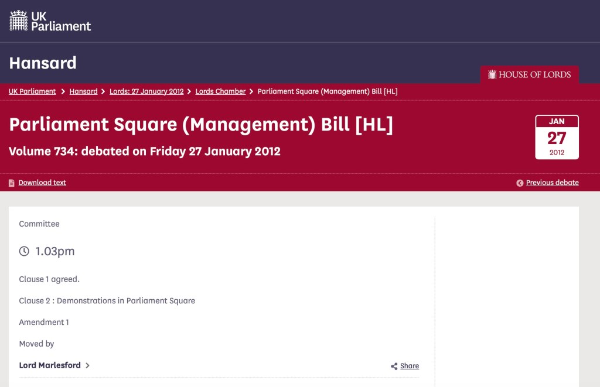Image resolution: width=600 pixels, height=387 pixels.
Task: Click the share icon beside Lord Marlesford
Action: click(394, 367)
